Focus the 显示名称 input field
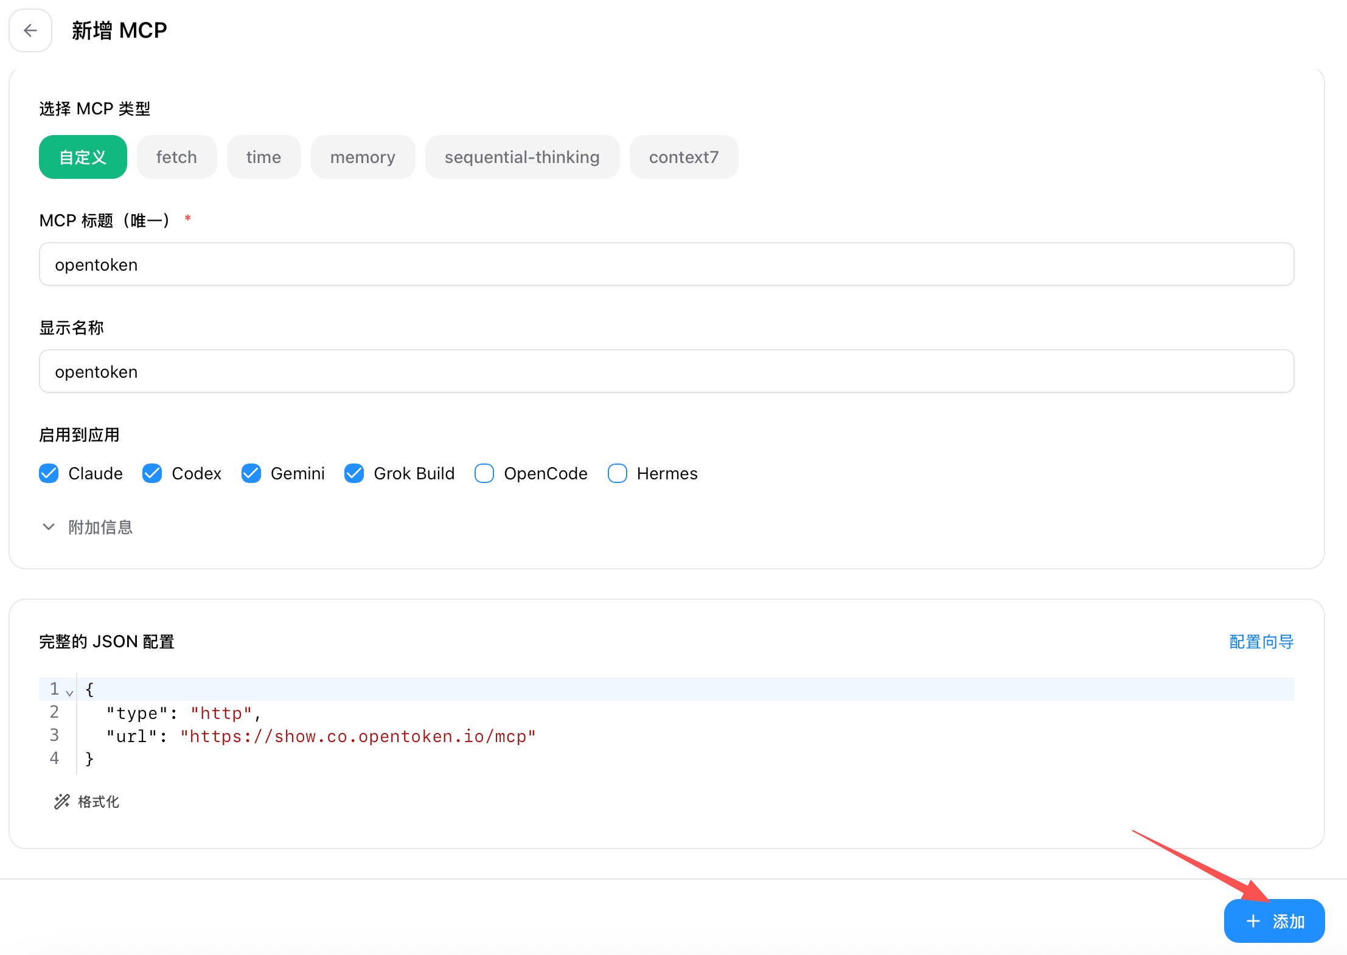Image resolution: width=1347 pixels, height=955 pixels. pyautogui.click(x=666, y=372)
